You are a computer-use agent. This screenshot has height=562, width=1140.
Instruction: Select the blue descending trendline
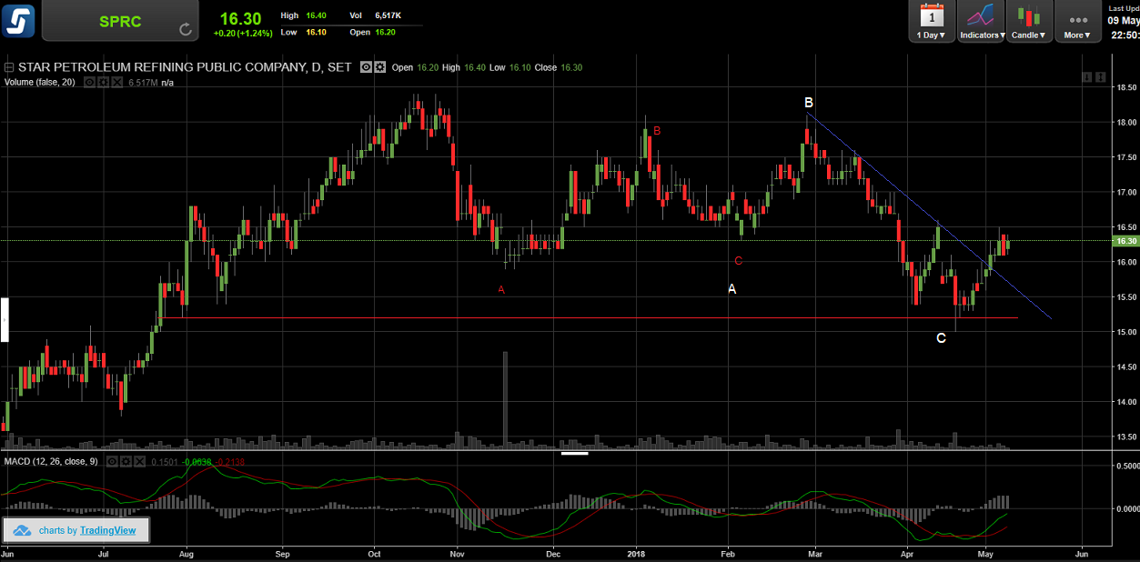tap(928, 215)
